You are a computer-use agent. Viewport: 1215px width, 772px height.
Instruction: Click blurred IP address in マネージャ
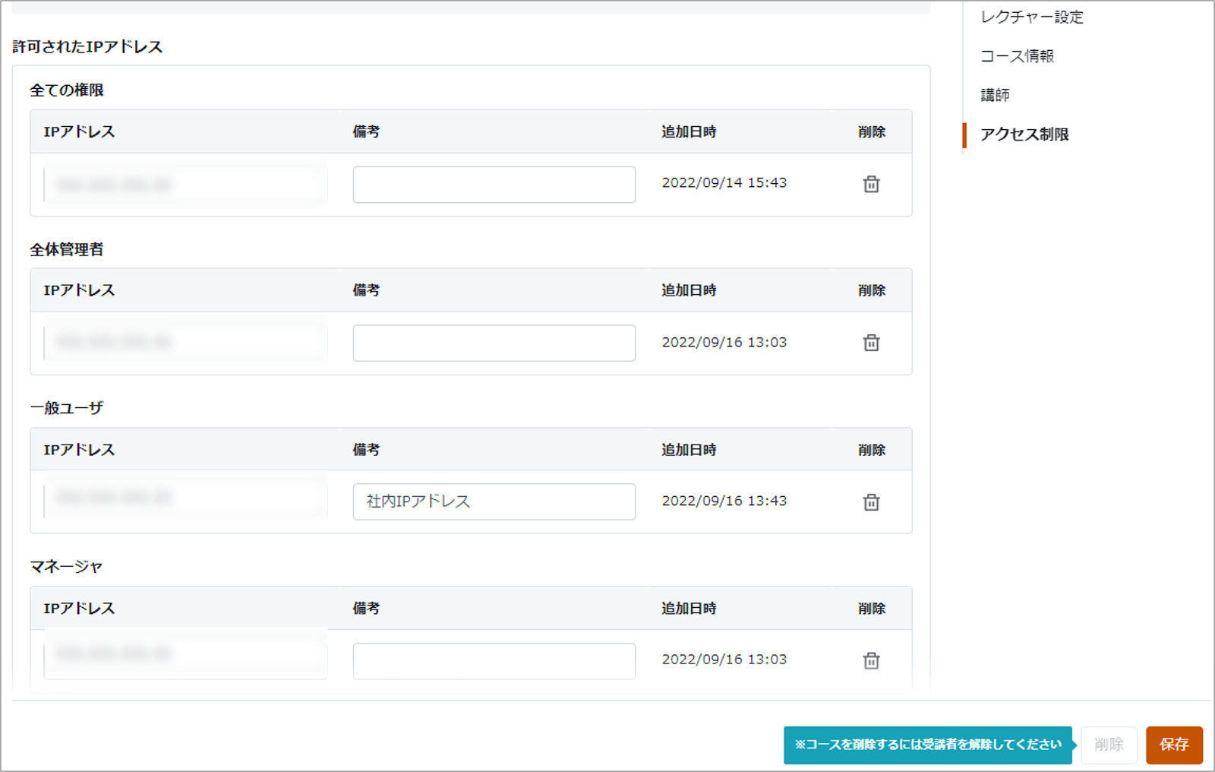(x=185, y=655)
